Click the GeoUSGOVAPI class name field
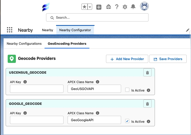Screen dimensions: 191x135 point(94,89)
